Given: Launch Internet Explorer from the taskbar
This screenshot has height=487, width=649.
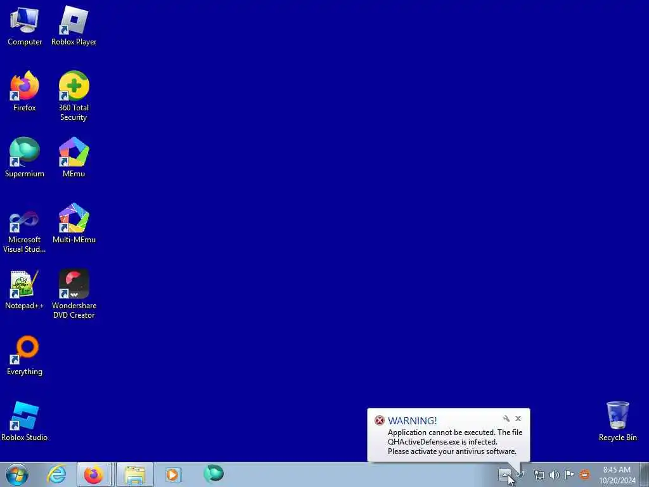Looking at the screenshot, I should pos(56,474).
